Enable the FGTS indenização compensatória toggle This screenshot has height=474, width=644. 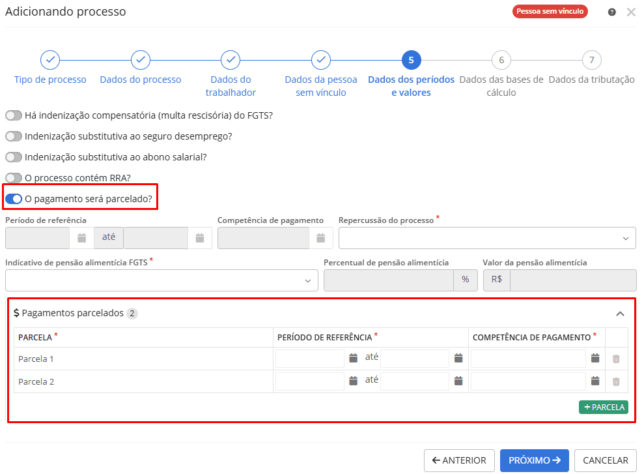13,115
